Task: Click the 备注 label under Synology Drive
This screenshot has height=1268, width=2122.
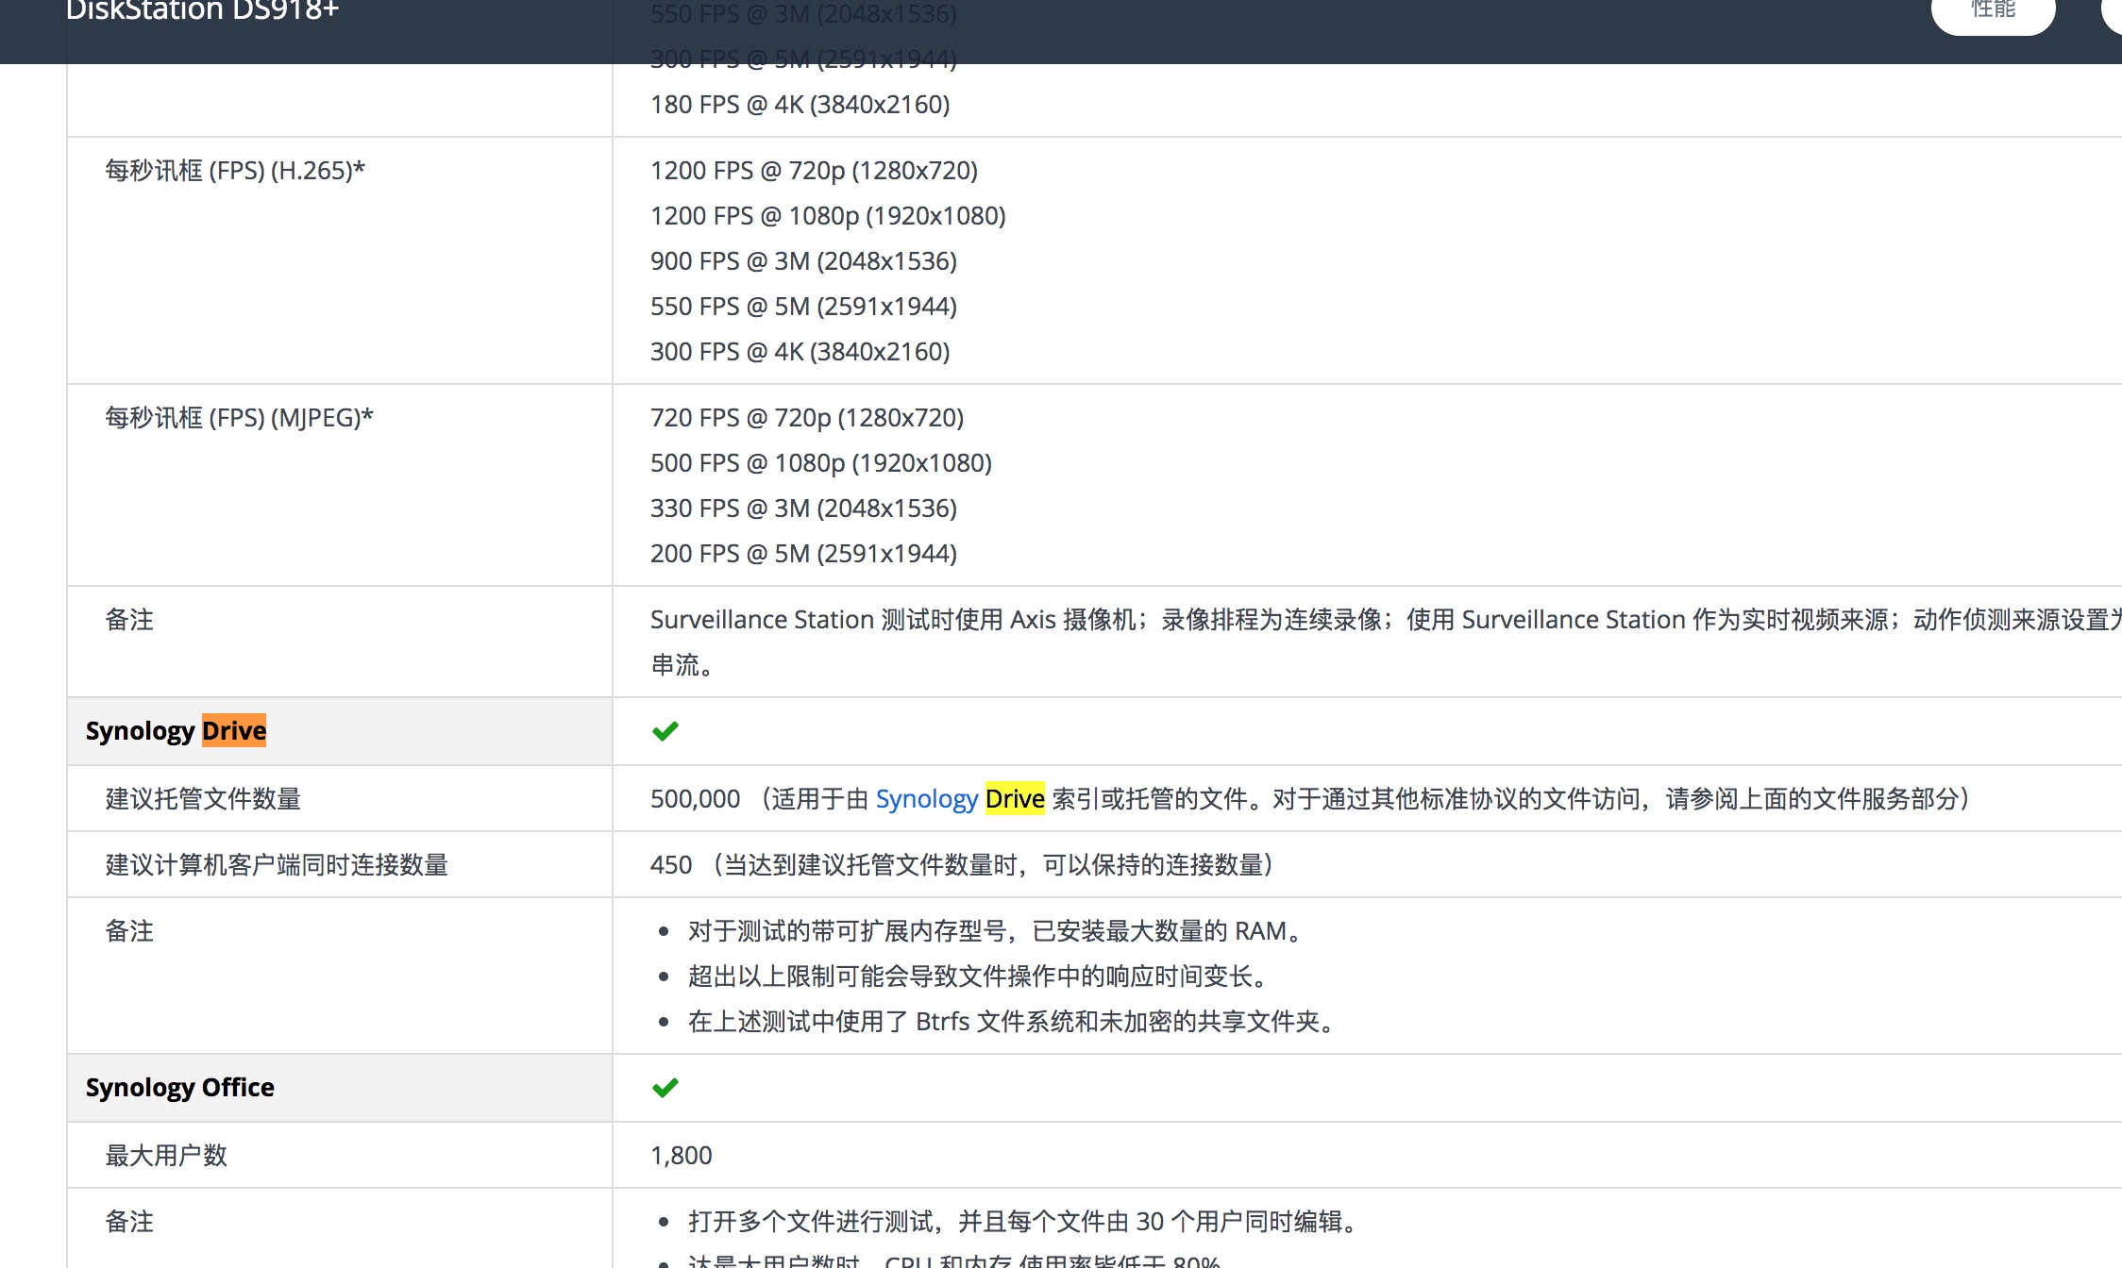Action: [129, 931]
